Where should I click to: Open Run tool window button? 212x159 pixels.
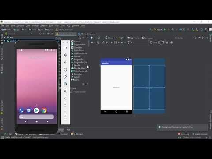tap(8, 134)
